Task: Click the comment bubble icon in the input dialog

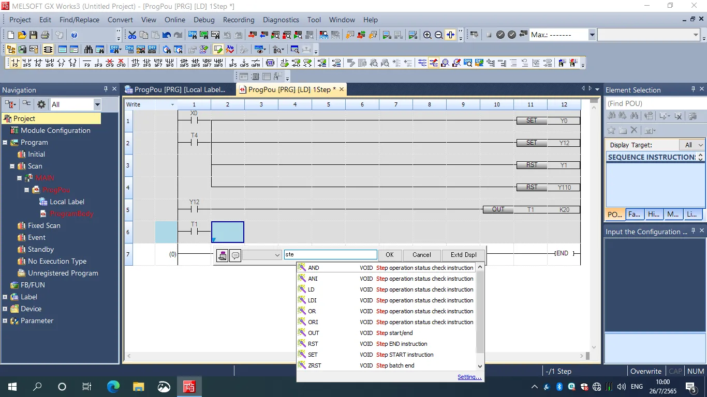Action: 235,255
